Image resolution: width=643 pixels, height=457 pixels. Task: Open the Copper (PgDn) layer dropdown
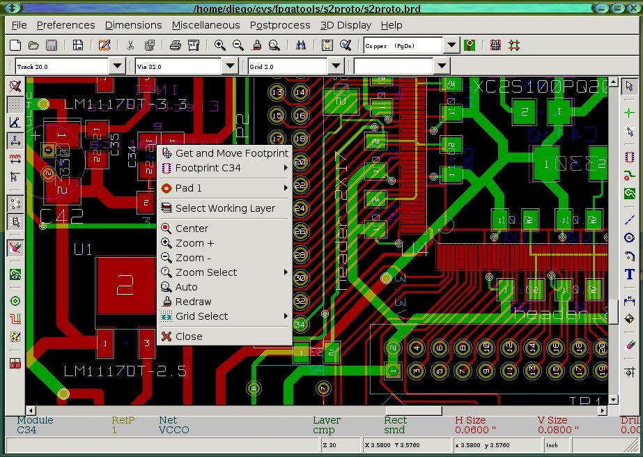point(451,45)
